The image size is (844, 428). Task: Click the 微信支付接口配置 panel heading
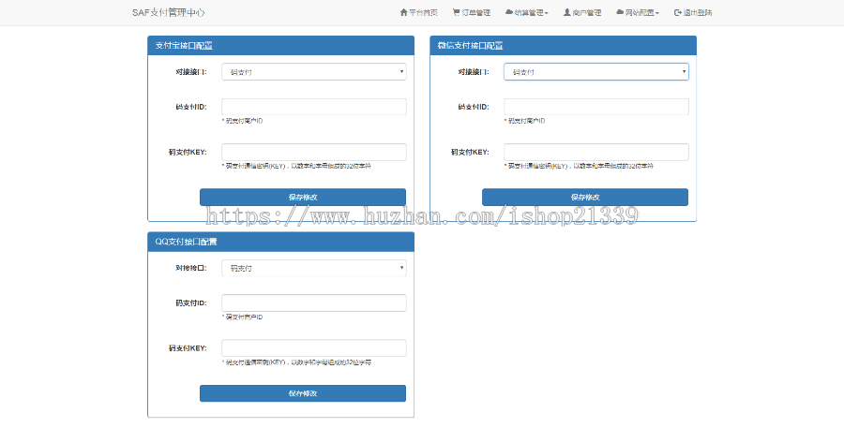[x=563, y=46]
